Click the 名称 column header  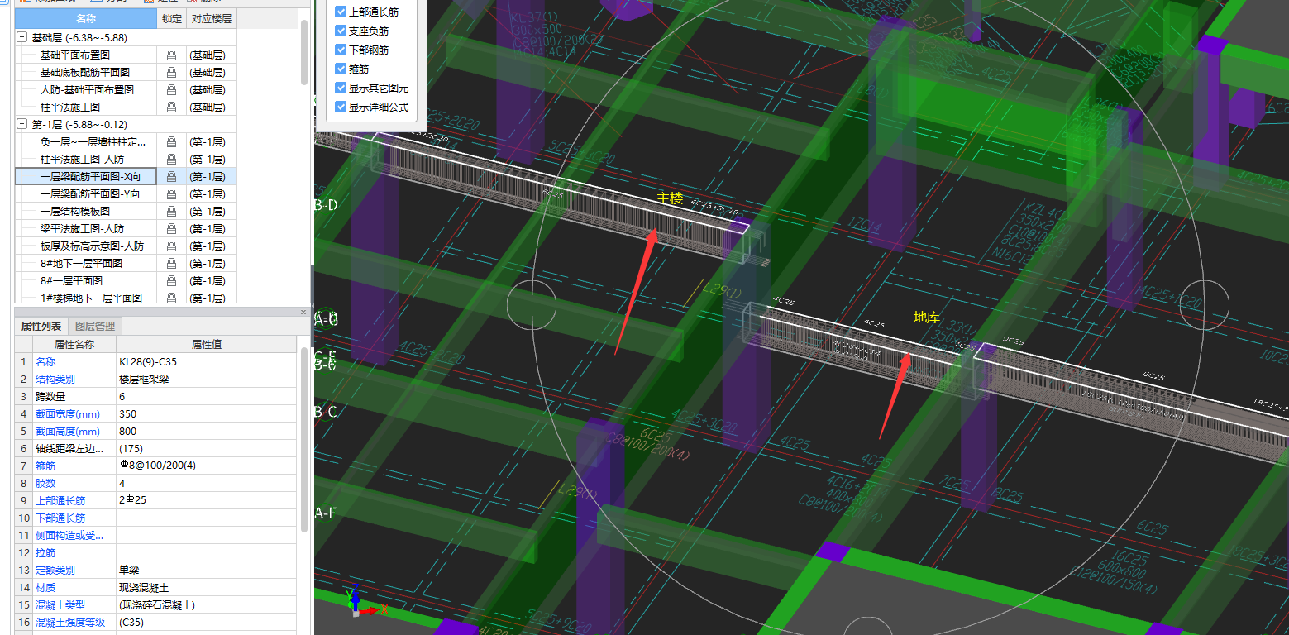86,19
